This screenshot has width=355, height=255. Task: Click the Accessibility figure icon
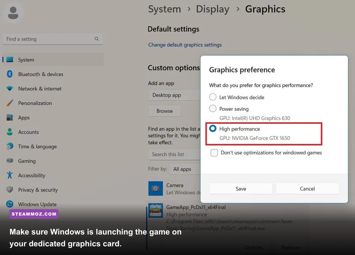coord(10,175)
